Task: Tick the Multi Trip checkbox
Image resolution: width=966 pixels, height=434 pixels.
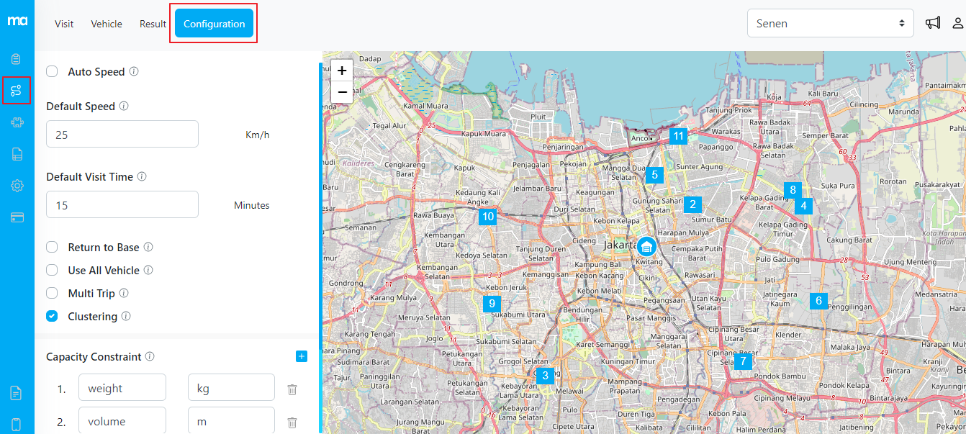Action: point(52,293)
